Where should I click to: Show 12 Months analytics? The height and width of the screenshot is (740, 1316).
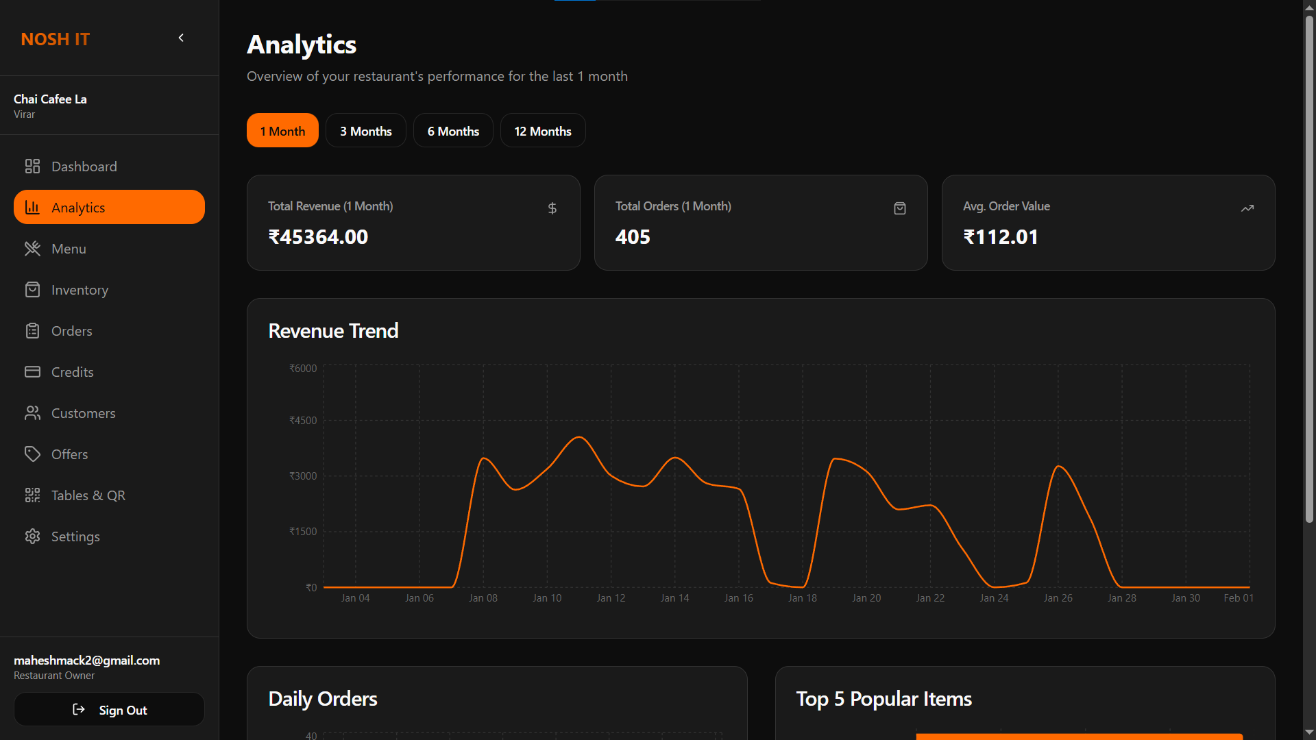543,131
